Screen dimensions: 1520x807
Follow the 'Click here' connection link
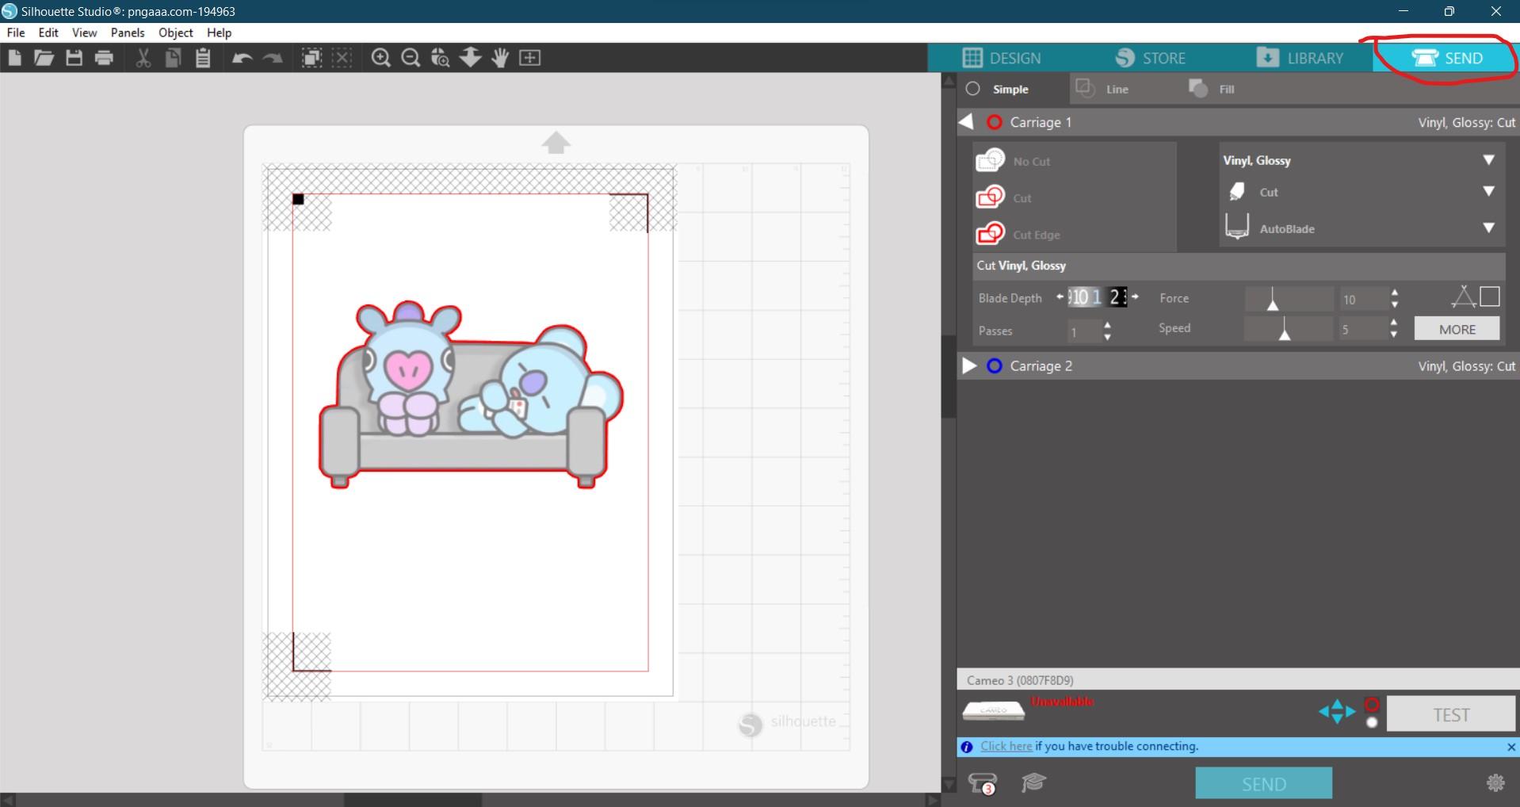1006,746
